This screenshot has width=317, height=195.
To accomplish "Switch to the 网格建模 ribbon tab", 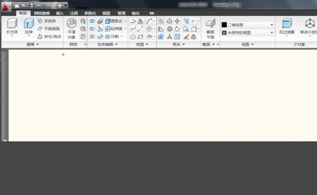I will tap(42, 13).
